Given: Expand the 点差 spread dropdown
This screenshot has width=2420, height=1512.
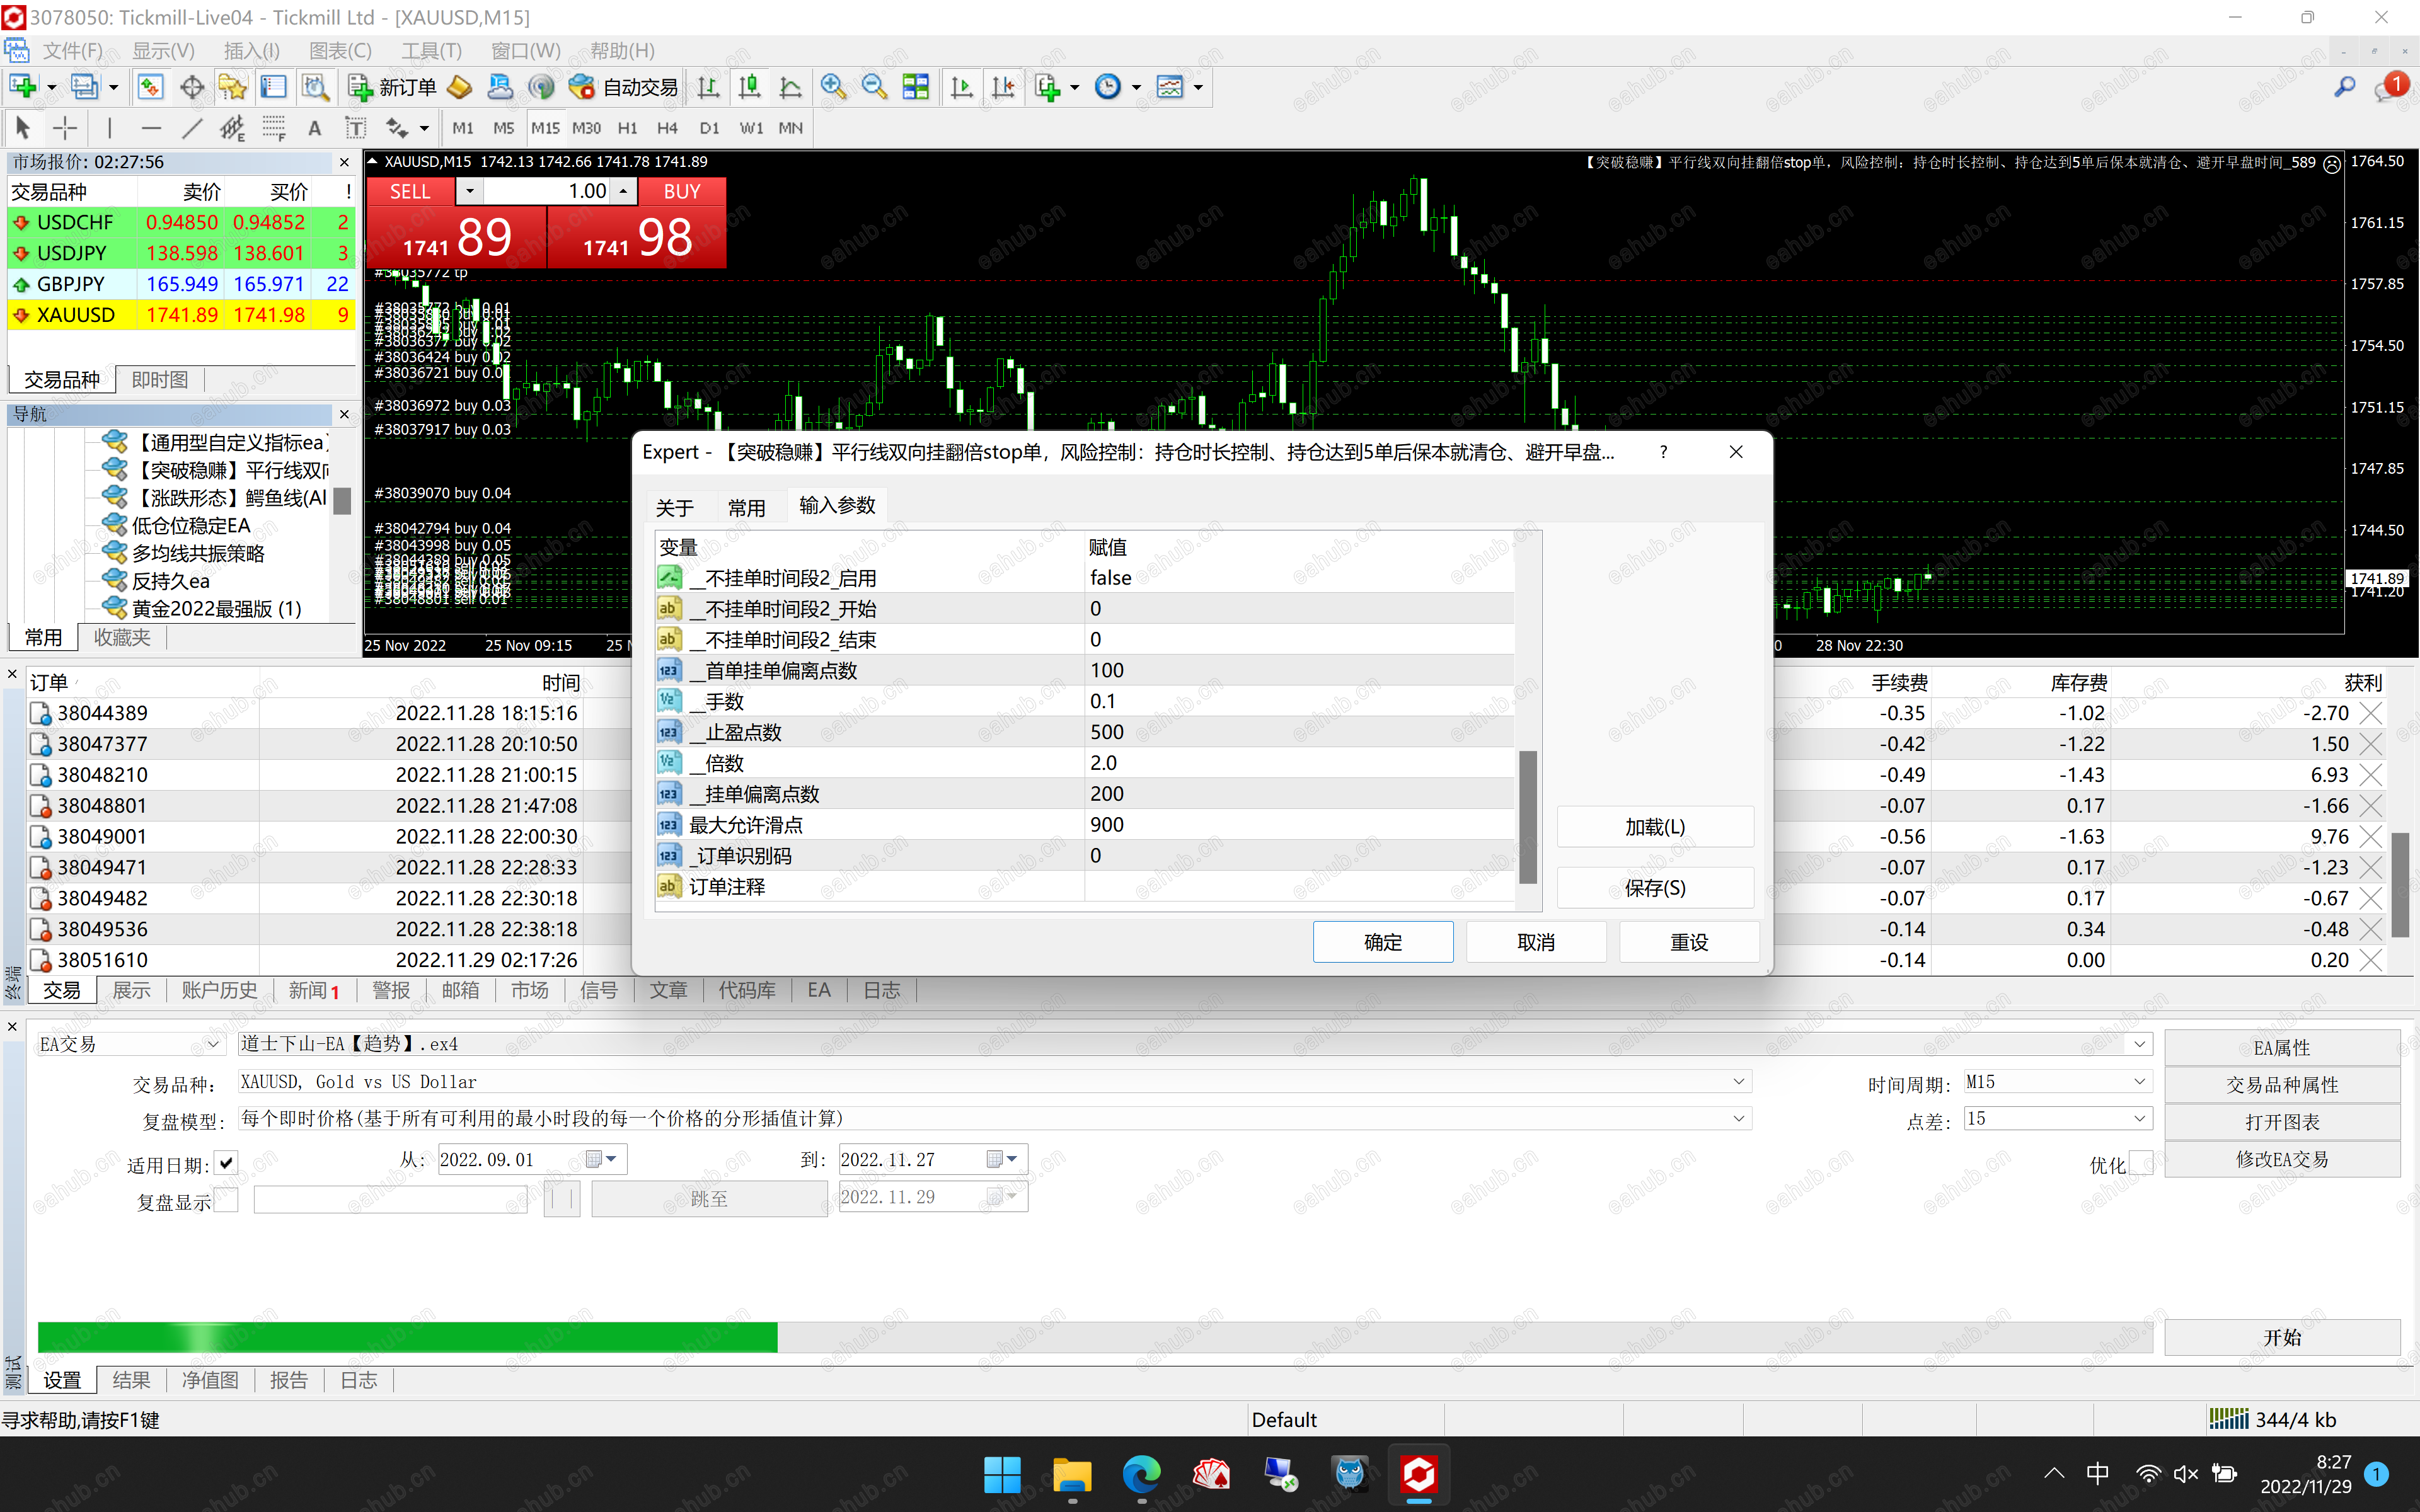Looking at the screenshot, I should [x=2139, y=1119].
